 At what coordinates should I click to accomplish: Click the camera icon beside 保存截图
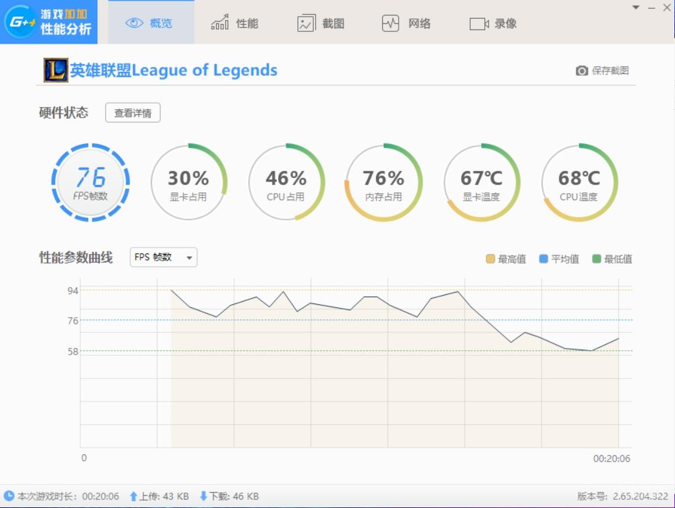pos(581,71)
